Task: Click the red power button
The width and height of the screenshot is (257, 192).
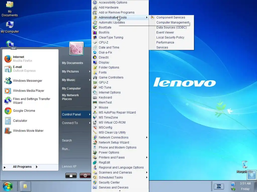Action: [x=85, y=175]
